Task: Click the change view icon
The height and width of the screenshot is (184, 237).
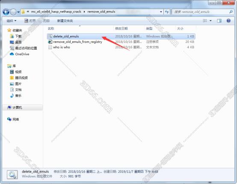Action: [205, 21]
